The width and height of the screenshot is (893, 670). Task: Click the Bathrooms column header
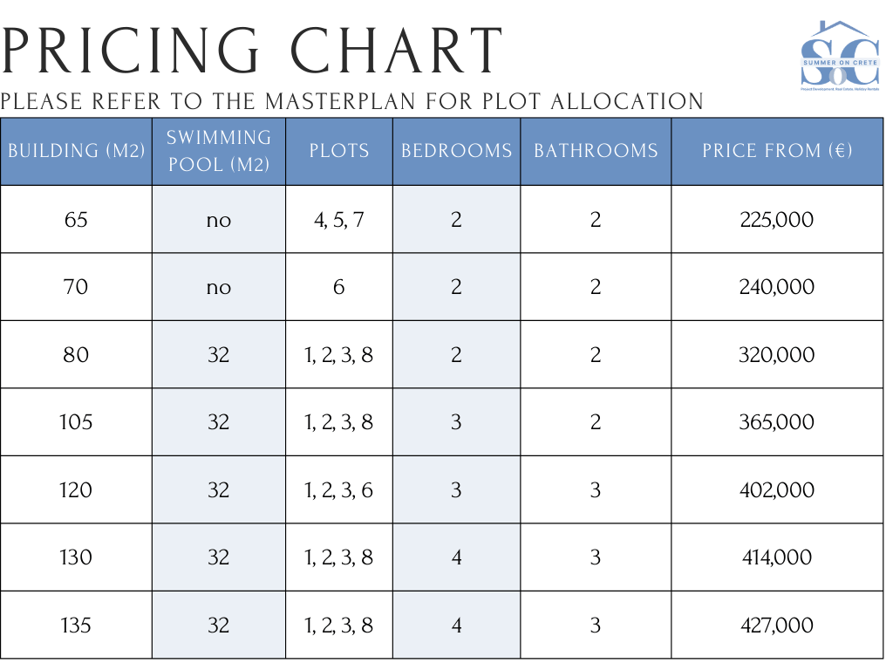tap(596, 150)
